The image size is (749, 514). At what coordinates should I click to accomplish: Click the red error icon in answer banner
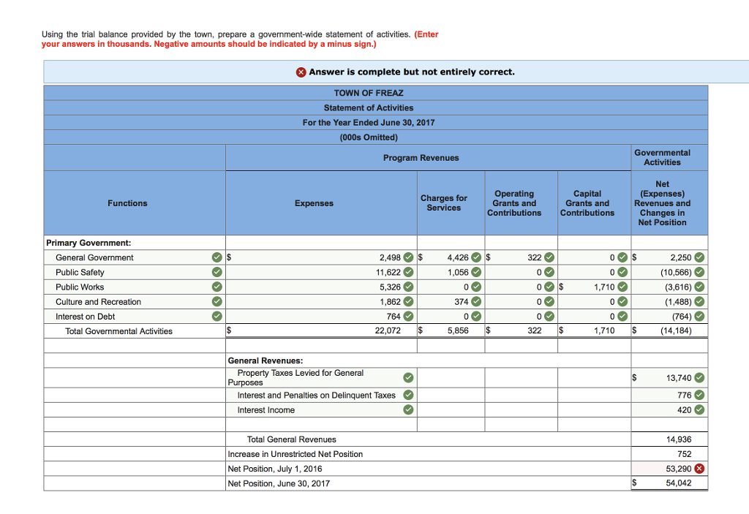[301, 72]
